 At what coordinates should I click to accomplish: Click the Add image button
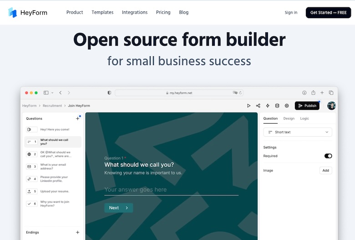(326, 170)
